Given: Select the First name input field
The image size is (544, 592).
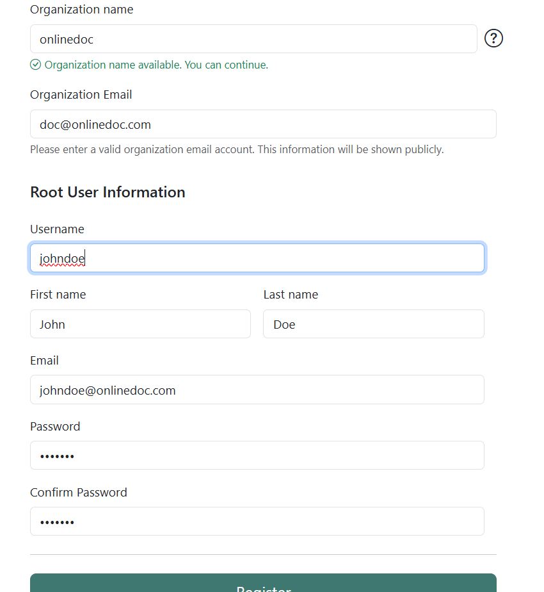Looking at the screenshot, I should click(140, 324).
